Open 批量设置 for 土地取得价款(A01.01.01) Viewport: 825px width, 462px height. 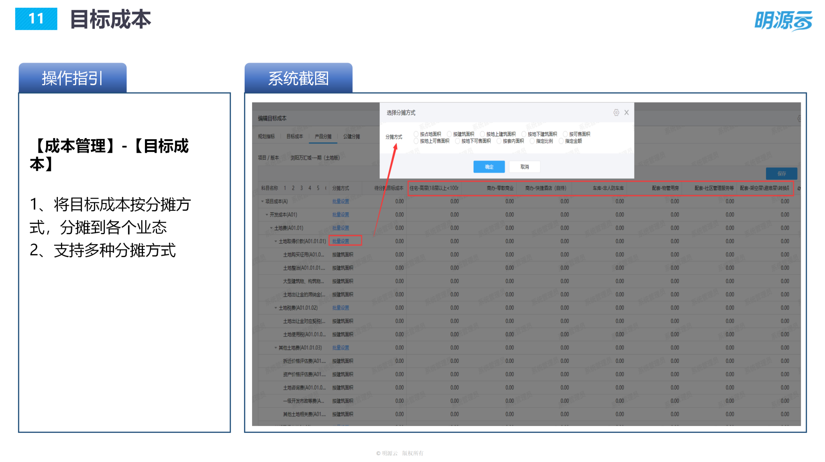[341, 241]
